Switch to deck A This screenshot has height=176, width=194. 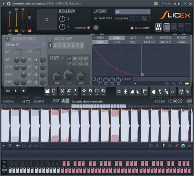pyautogui.click(x=63, y=101)
